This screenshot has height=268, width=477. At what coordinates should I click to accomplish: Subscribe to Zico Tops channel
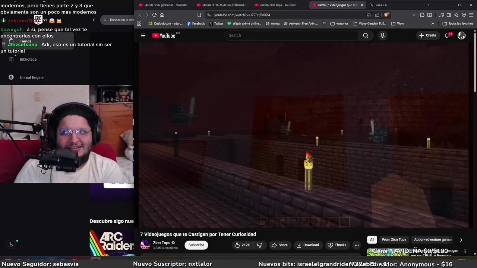[196, 245]
